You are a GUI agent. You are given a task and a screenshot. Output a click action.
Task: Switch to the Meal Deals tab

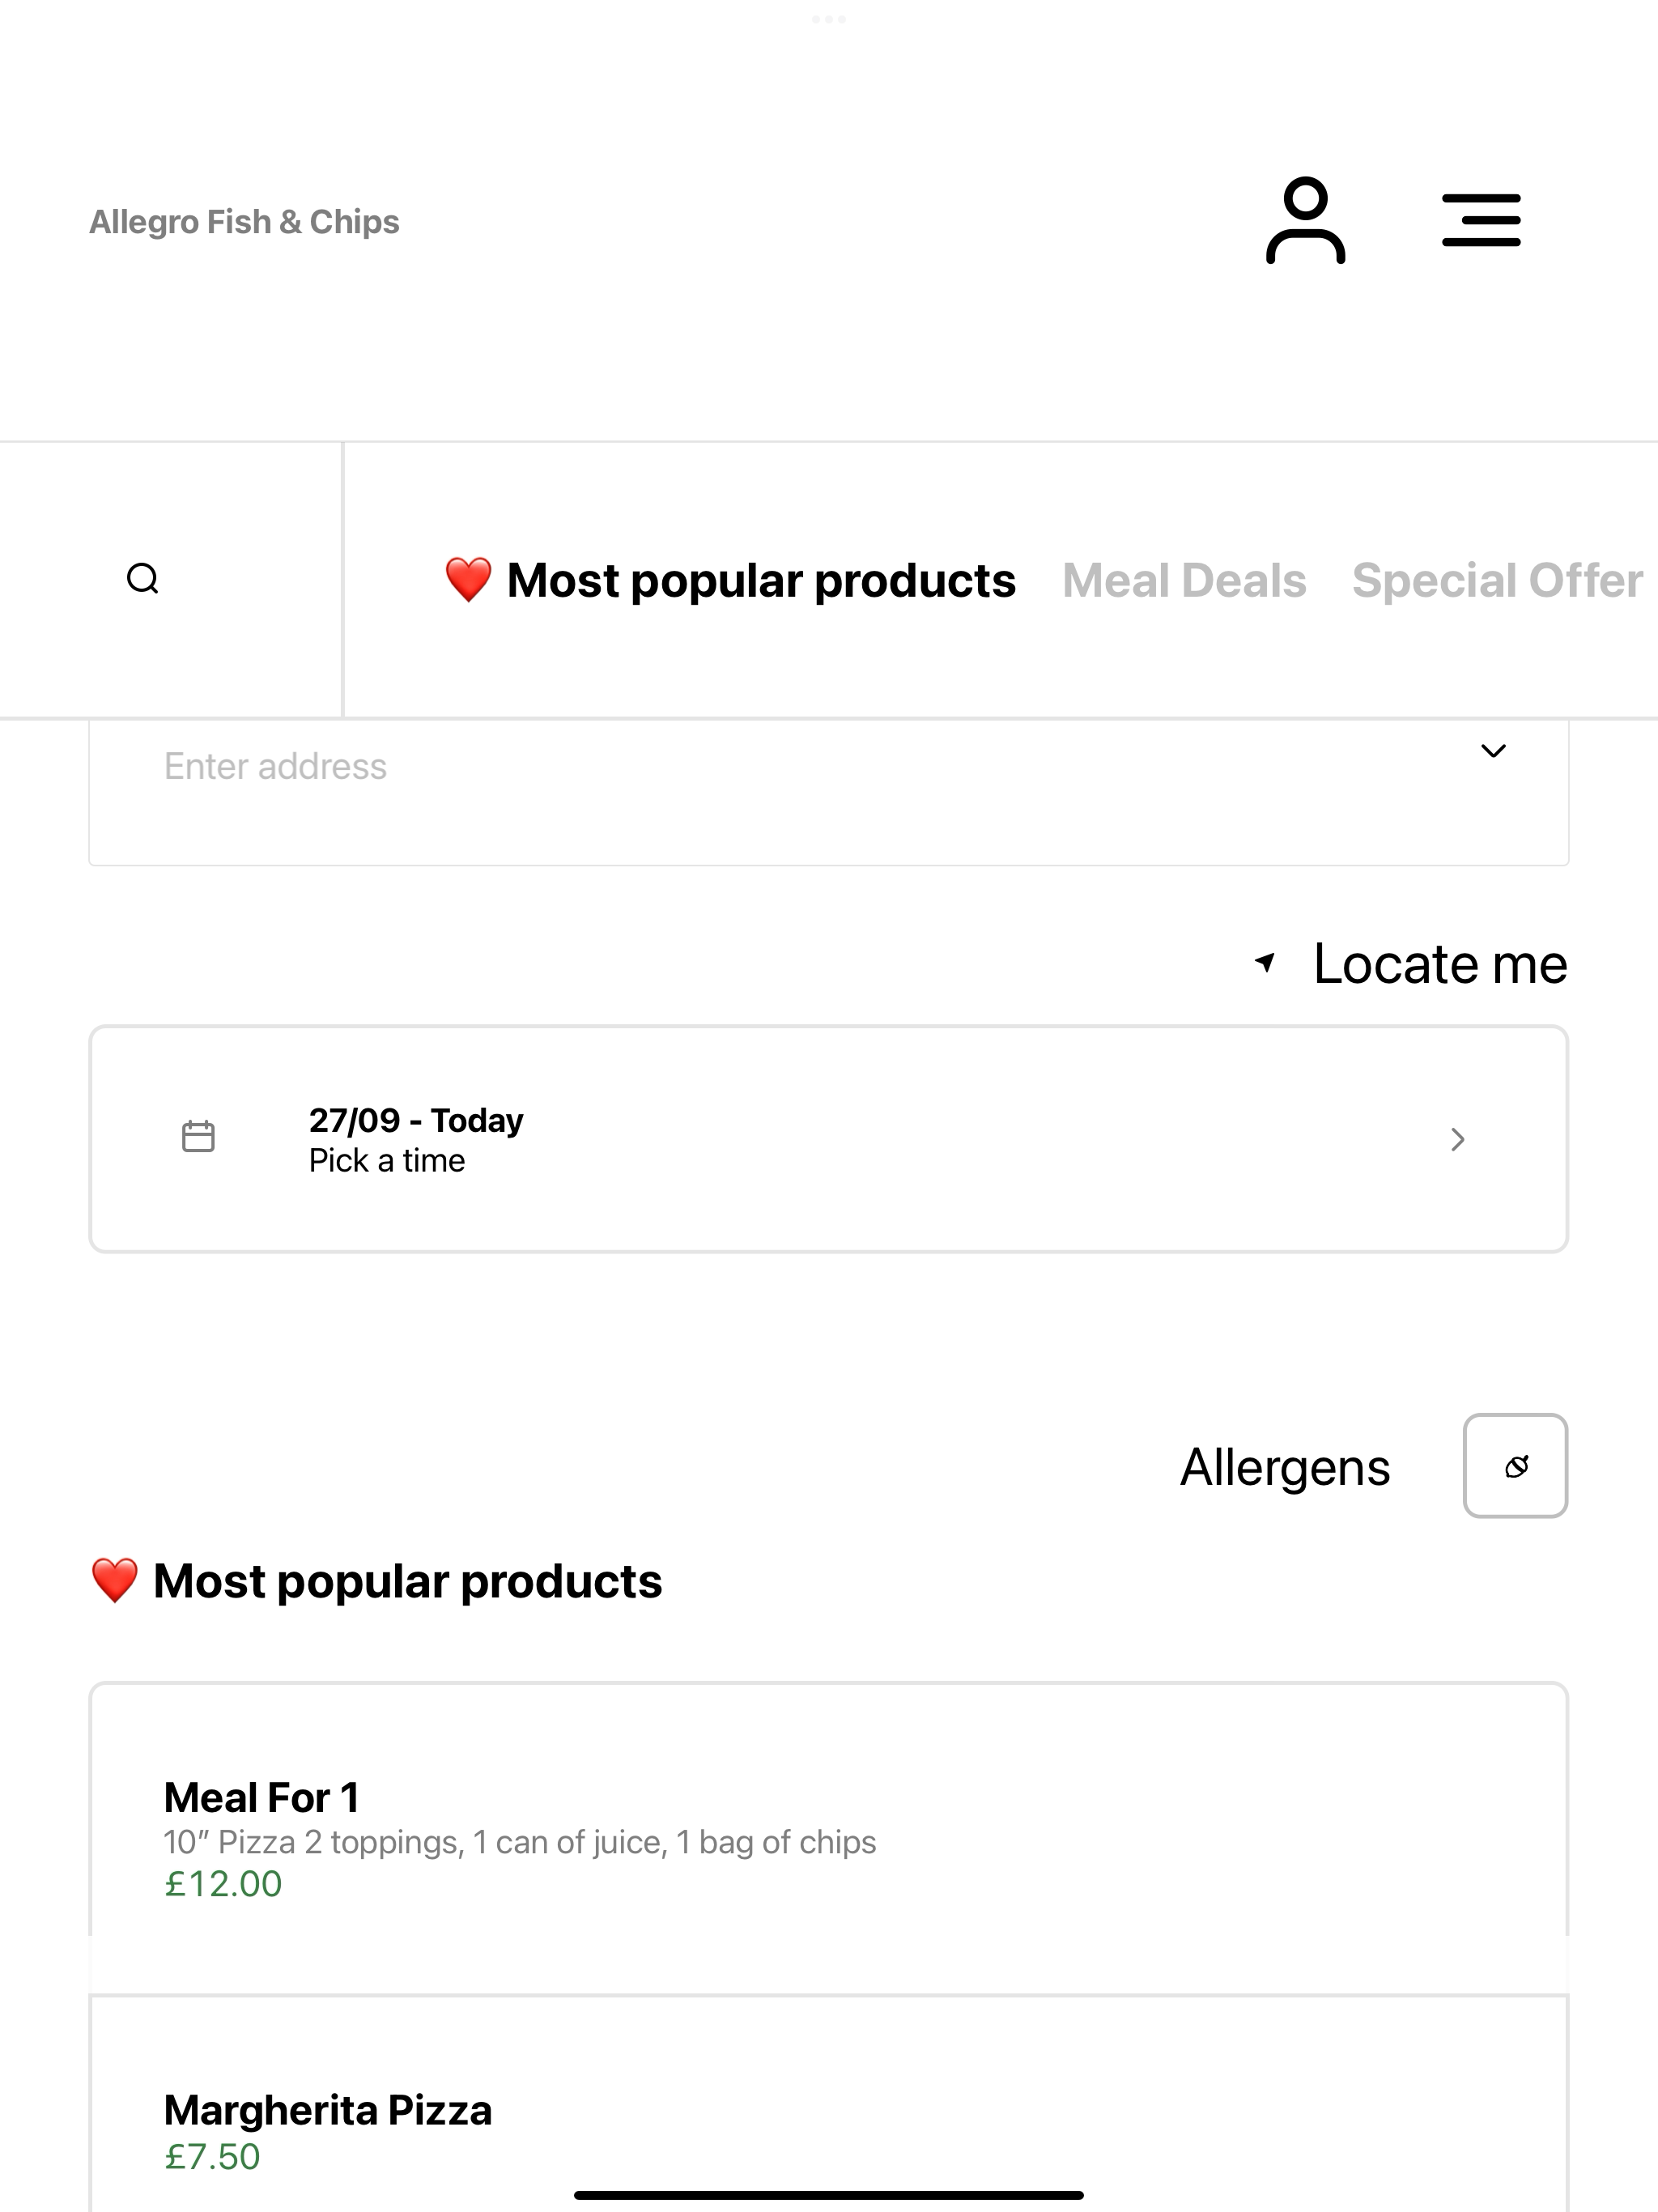1184,581
